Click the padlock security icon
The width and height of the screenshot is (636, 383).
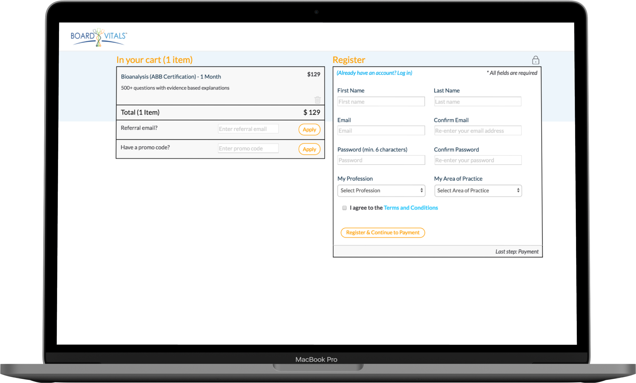point(535,60)
